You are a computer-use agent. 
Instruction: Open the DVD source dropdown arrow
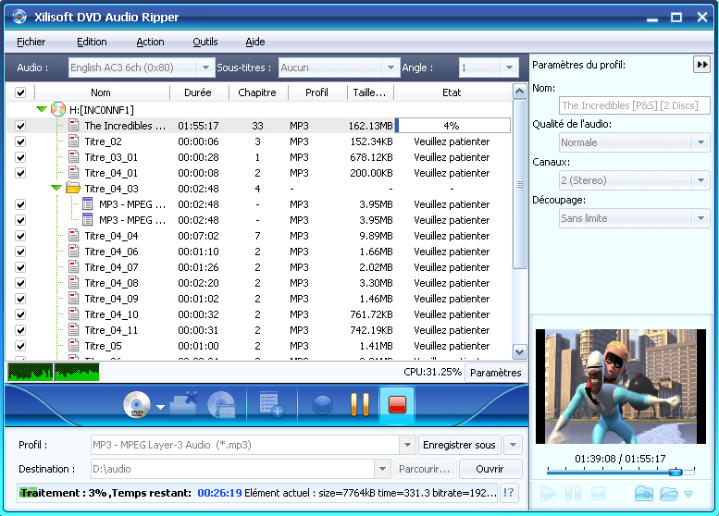[160, 407]
